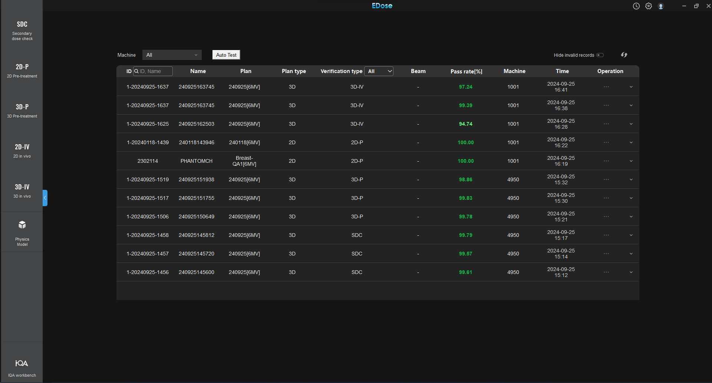
Task: Click the refresh records icon
Action: point(624,55)
